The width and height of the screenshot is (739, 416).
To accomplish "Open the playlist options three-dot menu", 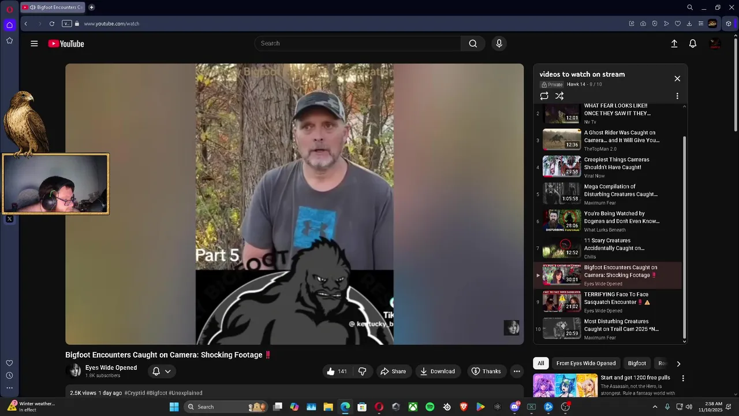I will [x=677, y=96].
